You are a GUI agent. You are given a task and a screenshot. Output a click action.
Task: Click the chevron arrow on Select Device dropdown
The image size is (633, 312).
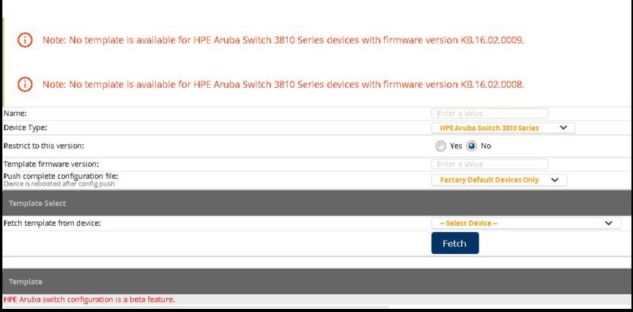(609, 223)
